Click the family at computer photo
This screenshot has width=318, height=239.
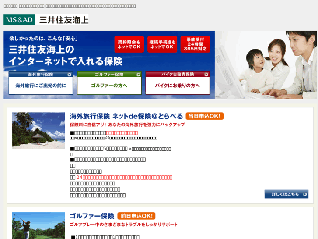pyautogui.click(x=266, y=64)
